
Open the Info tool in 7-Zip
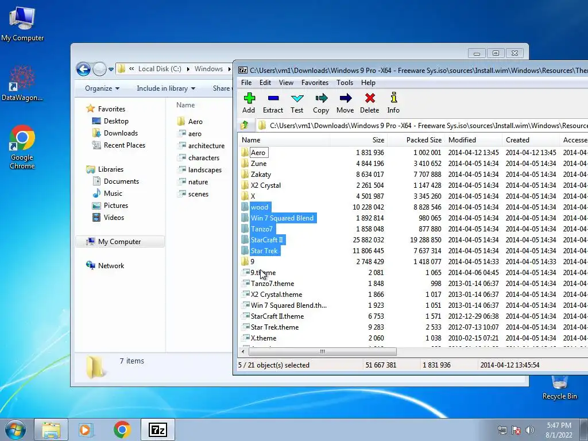pyautogui.click(x=393, y=103)
